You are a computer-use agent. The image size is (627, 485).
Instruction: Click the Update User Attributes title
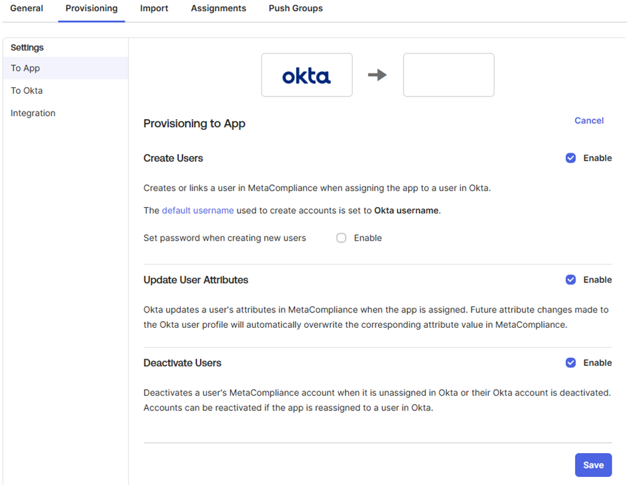196,280
